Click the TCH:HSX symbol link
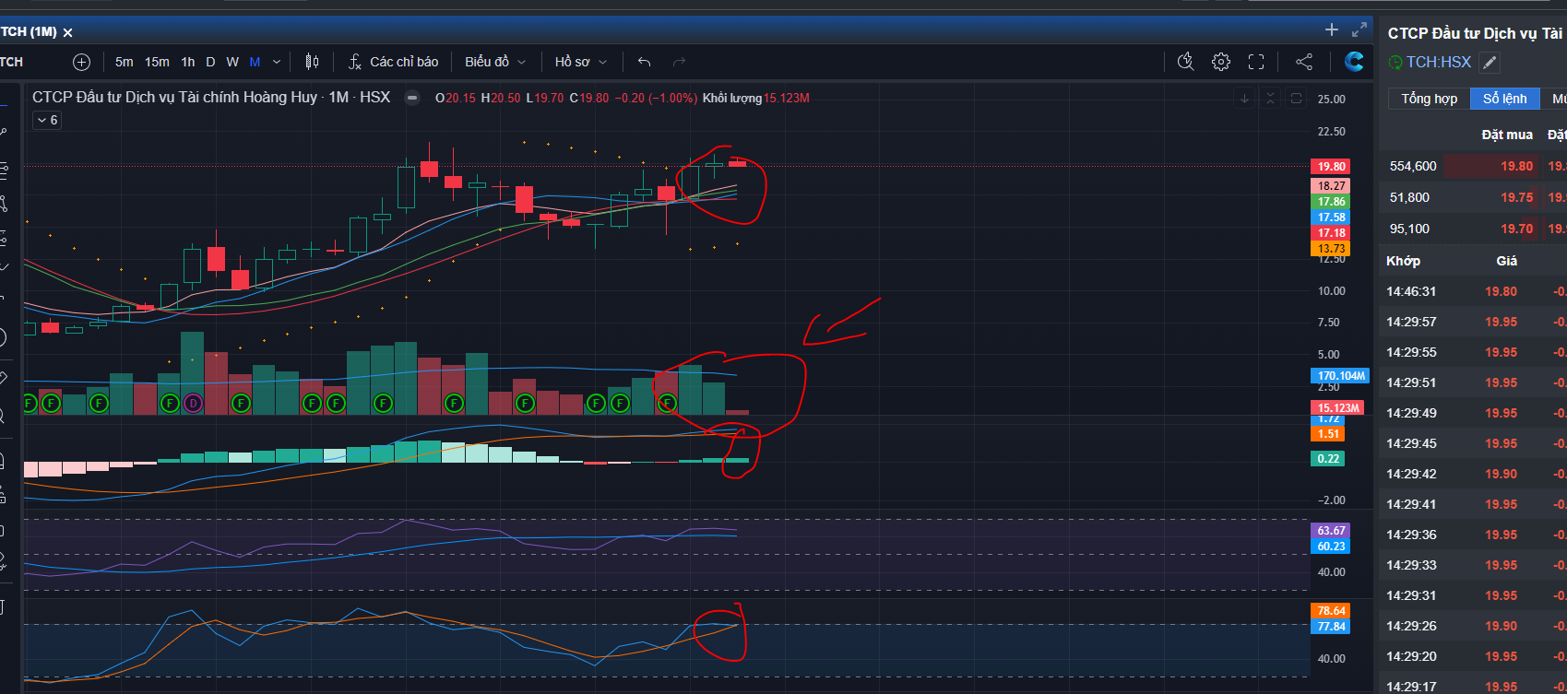The width and height of the screenshot is (1567, 694). point(1438,63)
